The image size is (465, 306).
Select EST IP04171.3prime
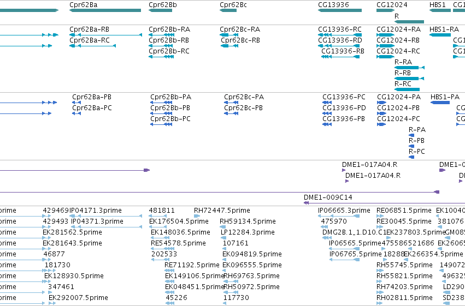click(x=105, y=217)
